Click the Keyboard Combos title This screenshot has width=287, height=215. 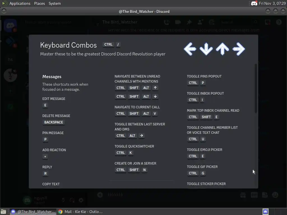pyautogui.click(x=68, y=45)
